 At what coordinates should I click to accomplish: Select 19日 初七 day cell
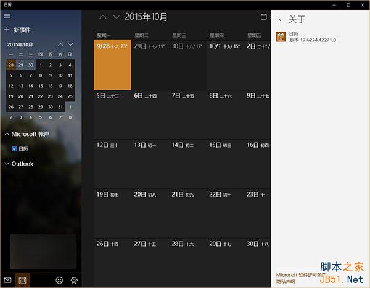(x=113, y=213)
